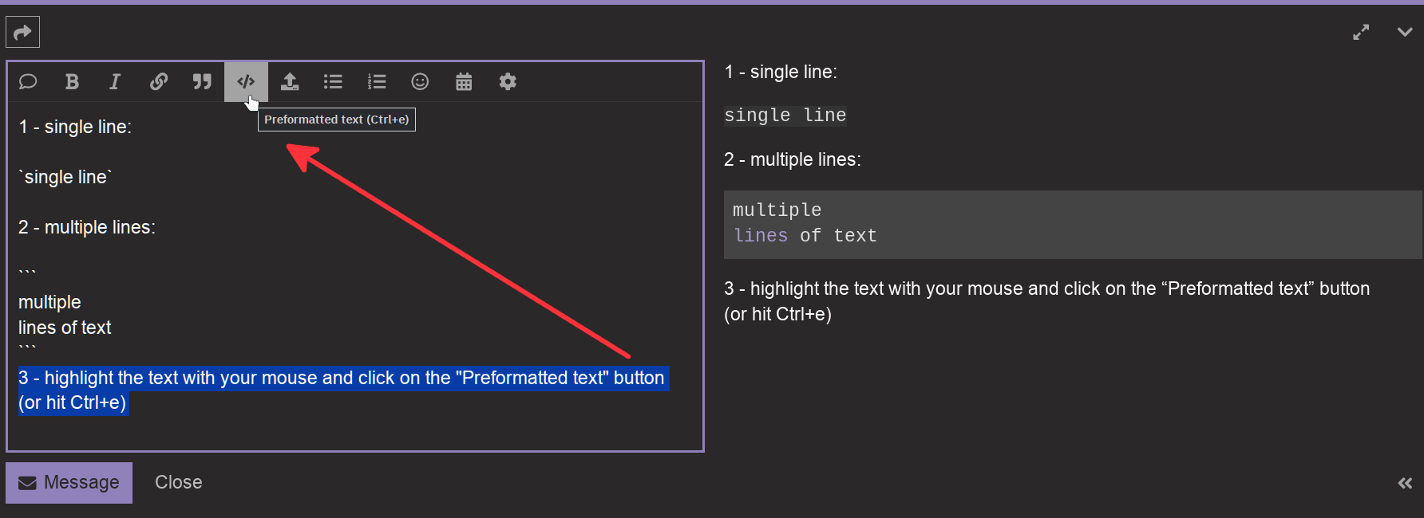1424x518 pixels.
Task: Click the Close link
Action: [x=178, y=483]
